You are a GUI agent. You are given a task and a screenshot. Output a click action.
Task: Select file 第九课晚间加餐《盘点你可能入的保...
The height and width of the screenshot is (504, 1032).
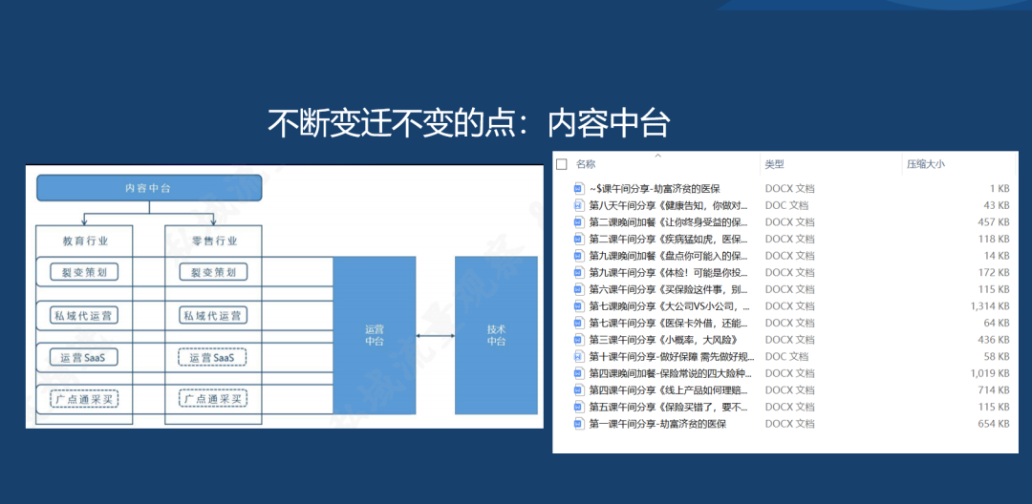(669, 256)
